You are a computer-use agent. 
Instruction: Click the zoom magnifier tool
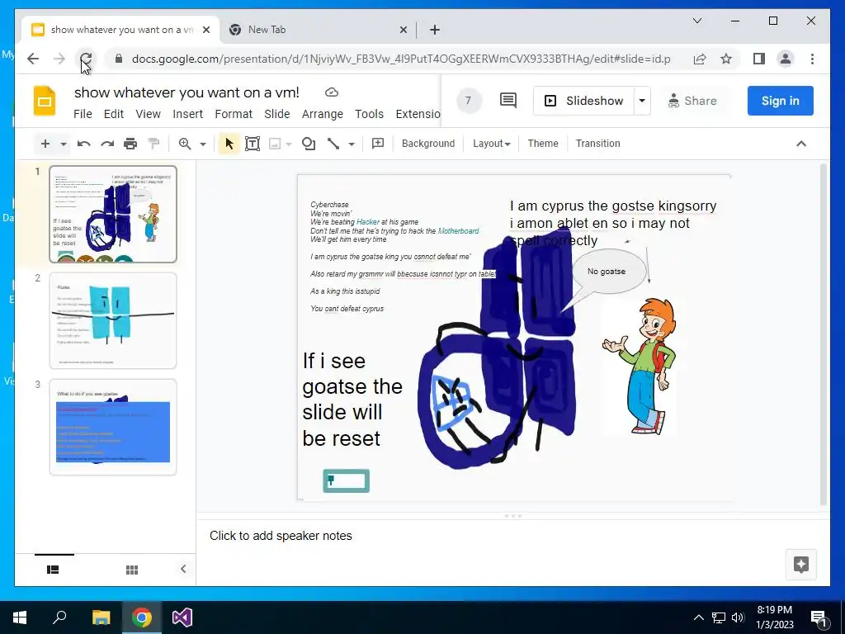click(x=185, y=144)
